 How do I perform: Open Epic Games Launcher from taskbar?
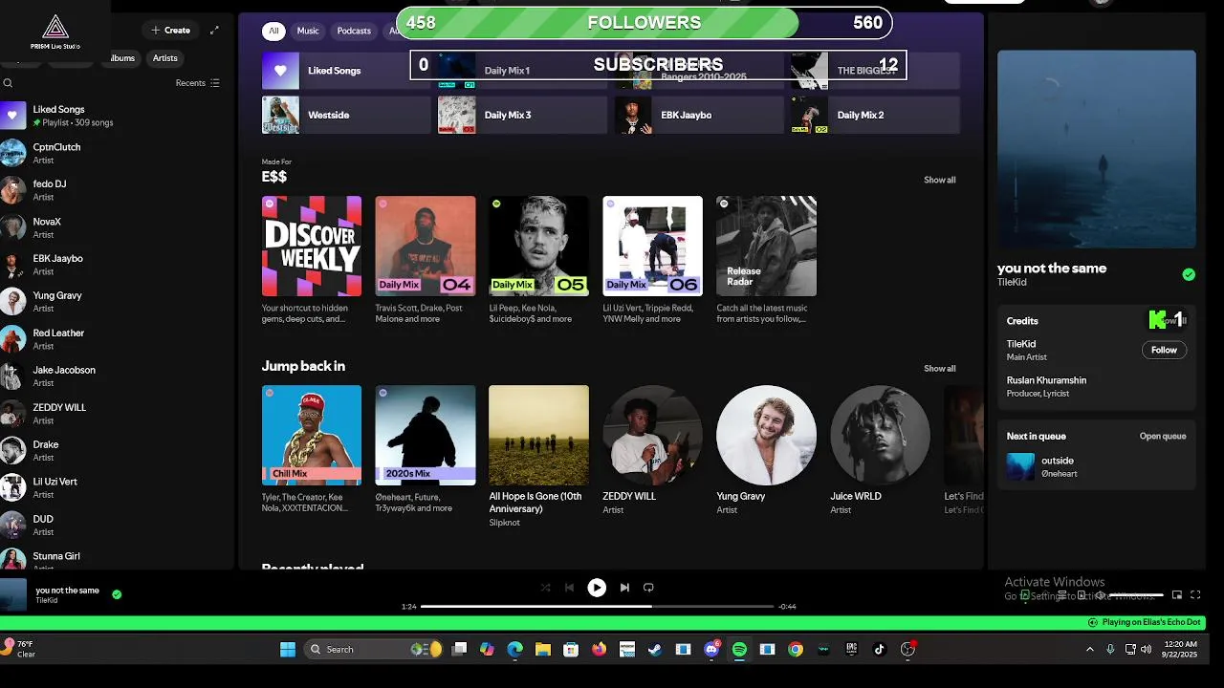click(x=851, y=650)
